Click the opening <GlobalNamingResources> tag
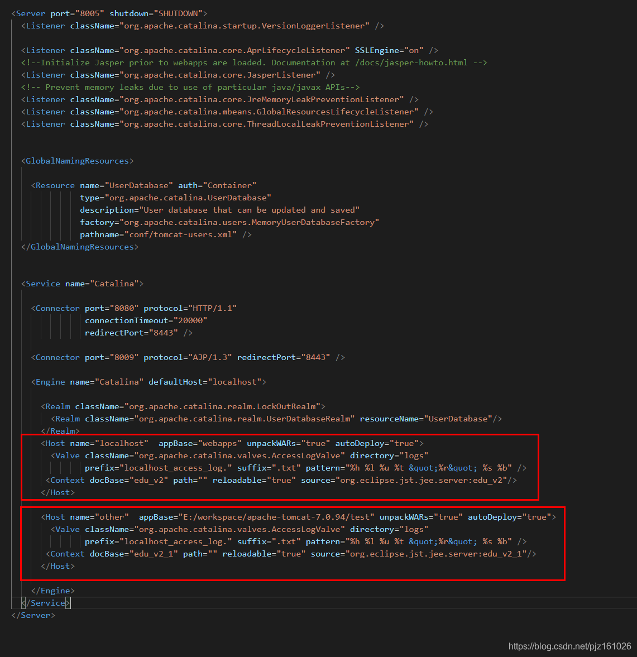Viewport: 637px width, 657px height. (x=78, y=161)
